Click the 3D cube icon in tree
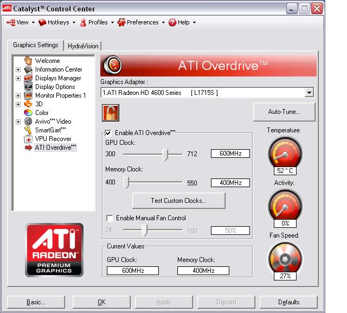The image size is (347, 313). pyautogui.click(x=29, y=104)
